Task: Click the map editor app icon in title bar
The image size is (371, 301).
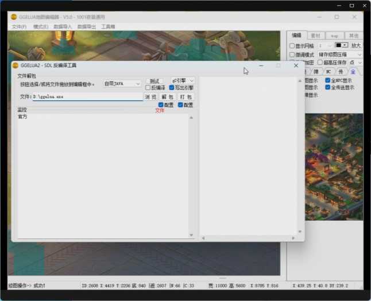Action: 14,17
